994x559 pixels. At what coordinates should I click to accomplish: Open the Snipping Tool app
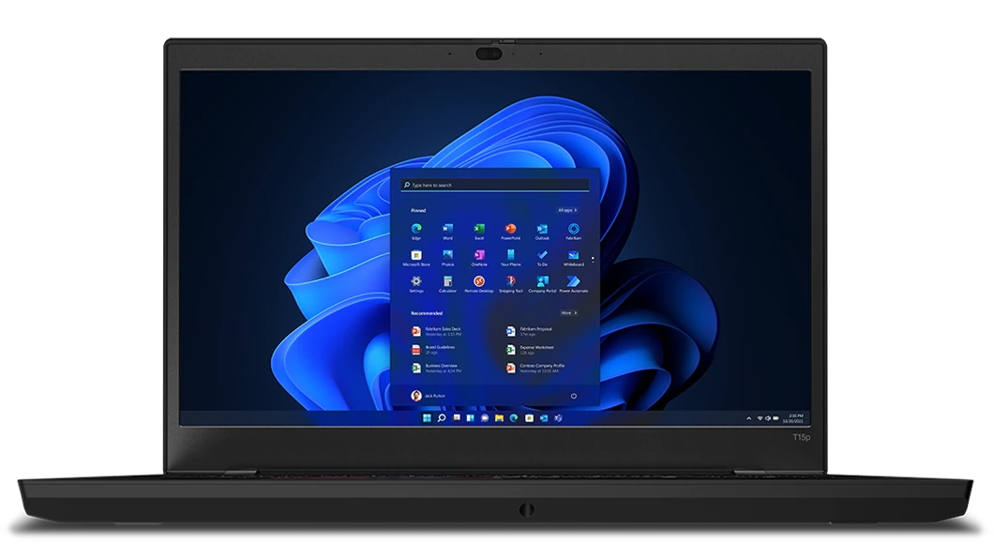tap(511, 282)
